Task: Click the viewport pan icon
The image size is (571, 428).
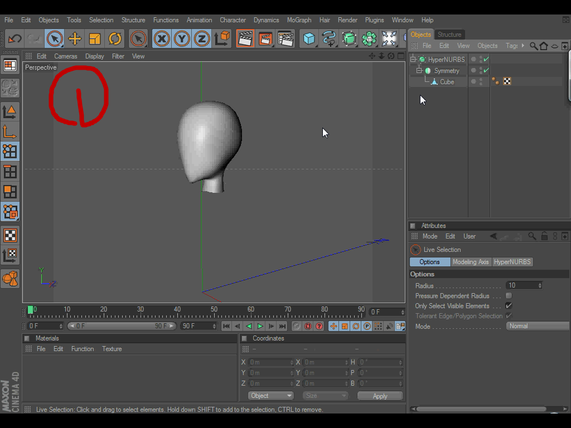Action: tap(372, 56)
